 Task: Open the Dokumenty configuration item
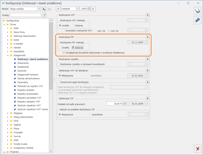(23, 63)
